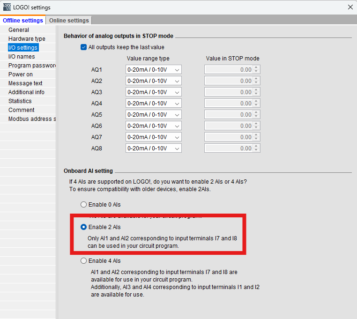Open Message text settings
Viewport: 357px width, 319px height.
25,83
